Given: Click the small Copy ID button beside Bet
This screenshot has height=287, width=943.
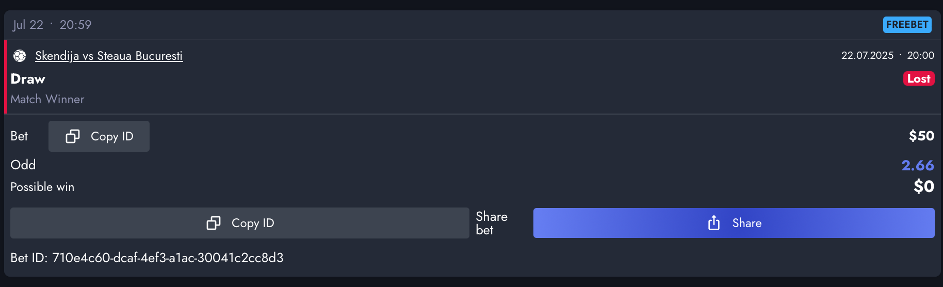Looking at the screenshot, I should coord(99,136).
